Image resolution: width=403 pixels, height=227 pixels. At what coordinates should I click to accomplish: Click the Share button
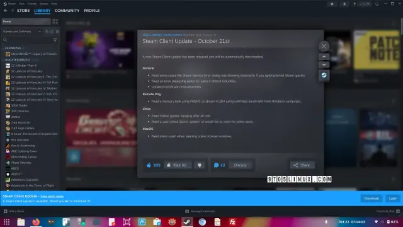point(302,165)
